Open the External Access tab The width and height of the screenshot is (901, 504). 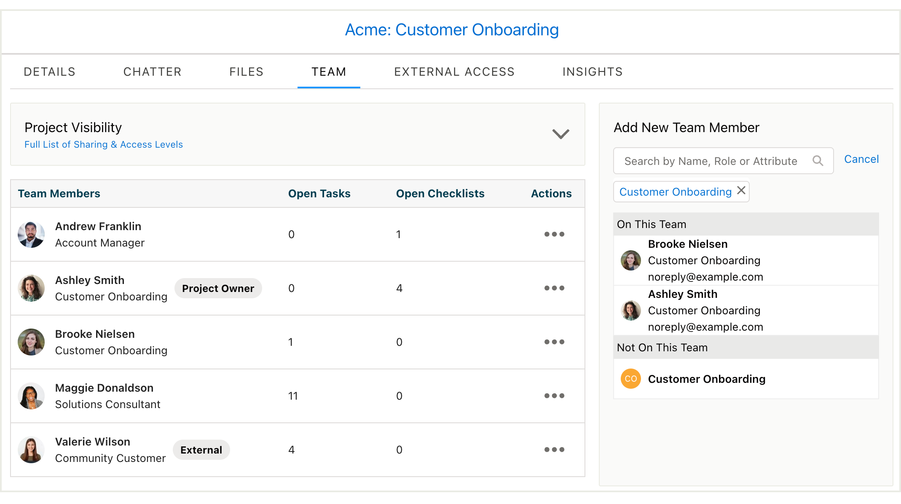(x=454, y=72)
